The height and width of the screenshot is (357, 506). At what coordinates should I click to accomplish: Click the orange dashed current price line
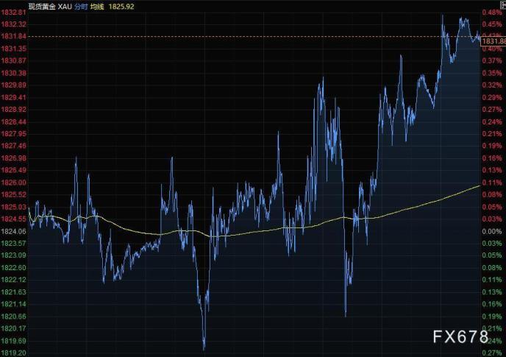[x=221, y=36]
